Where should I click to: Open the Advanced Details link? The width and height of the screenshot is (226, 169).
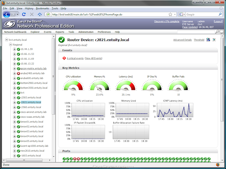(x=182, y=40)
